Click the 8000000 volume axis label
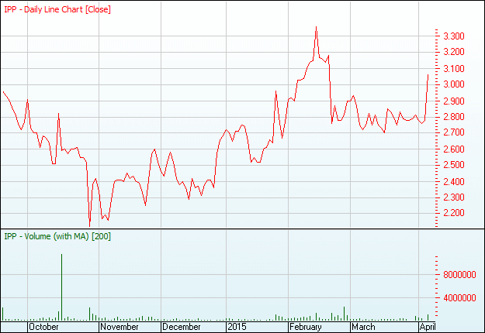 (x=461, y=274)
